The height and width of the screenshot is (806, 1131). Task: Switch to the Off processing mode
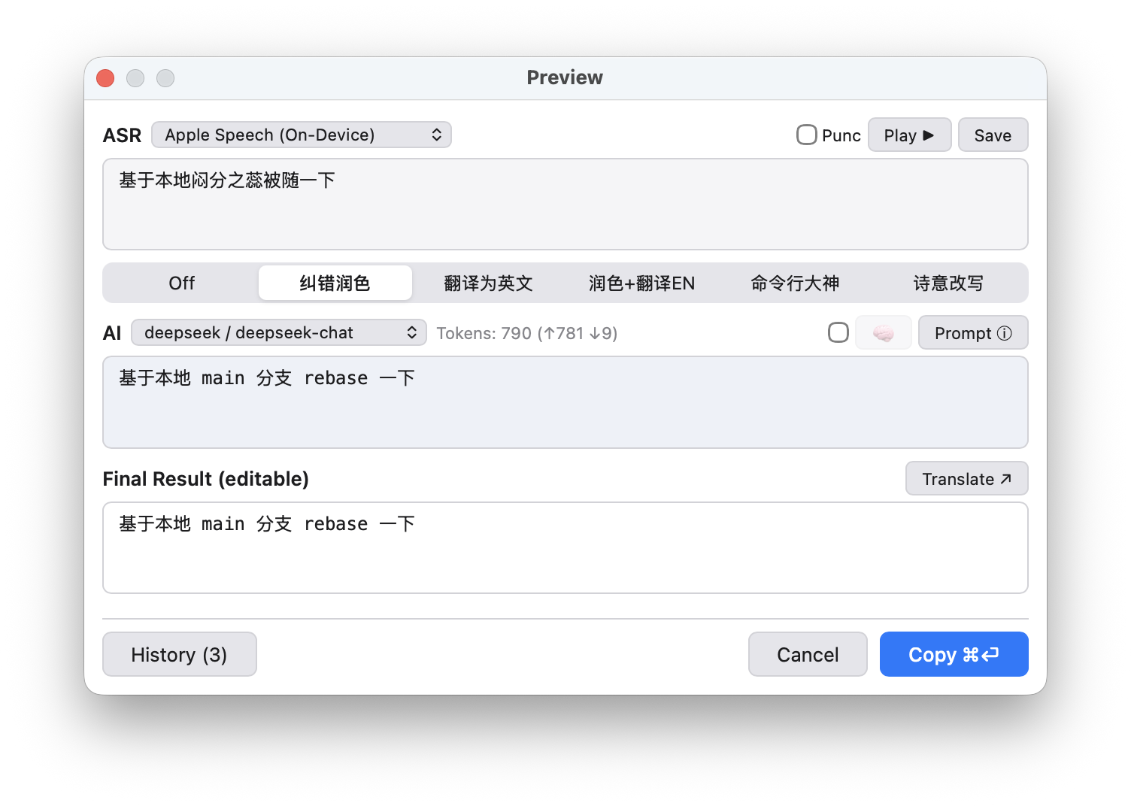pyautogui.click(x=180, y=283)
